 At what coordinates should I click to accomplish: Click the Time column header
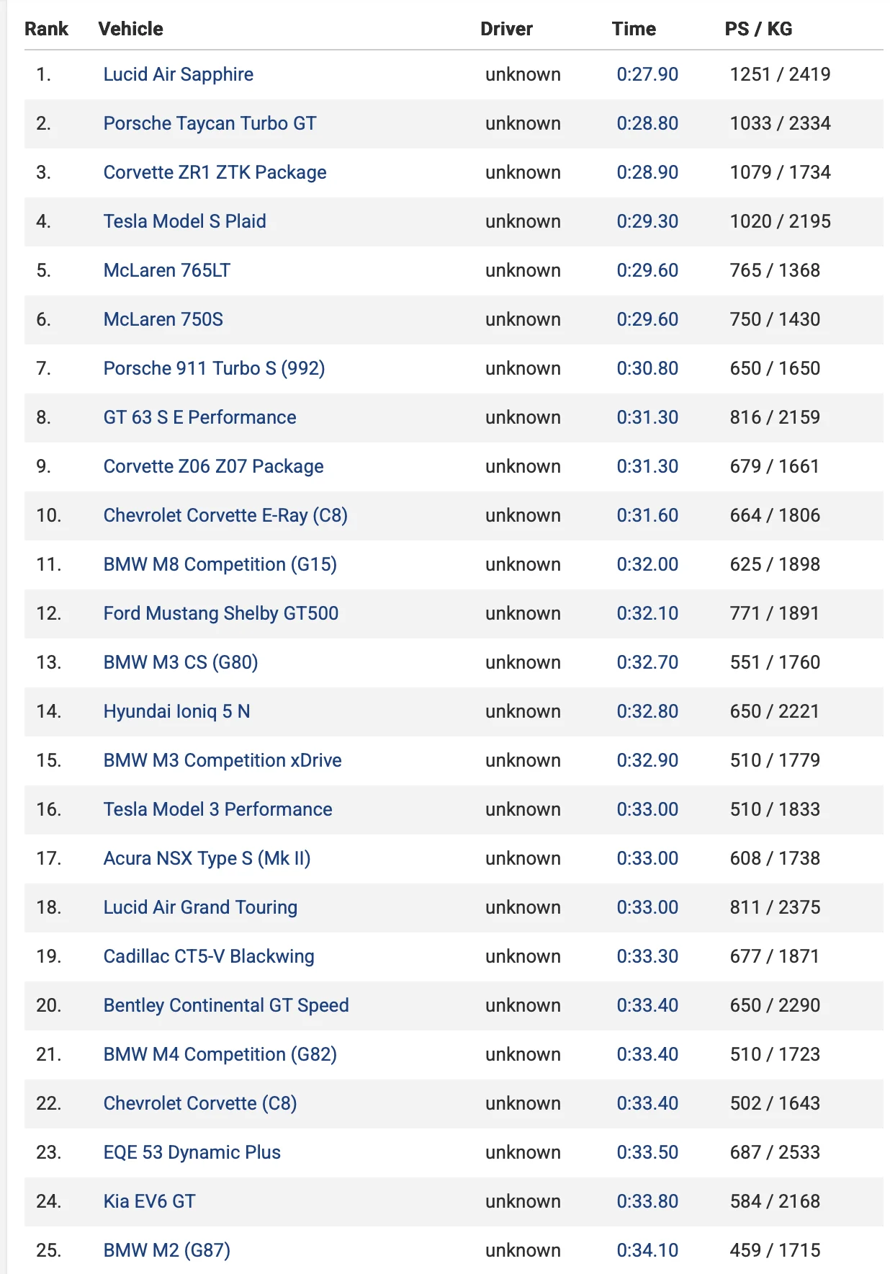tap(634, 29)
